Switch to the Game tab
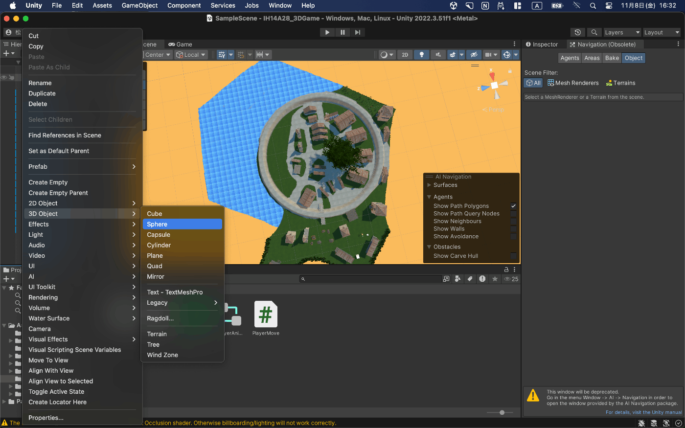685x428 pixels. pyautogui.click(x=180, y=44)
